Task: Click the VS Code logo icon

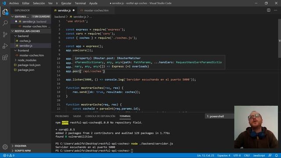Action: [x=4, y=3]
